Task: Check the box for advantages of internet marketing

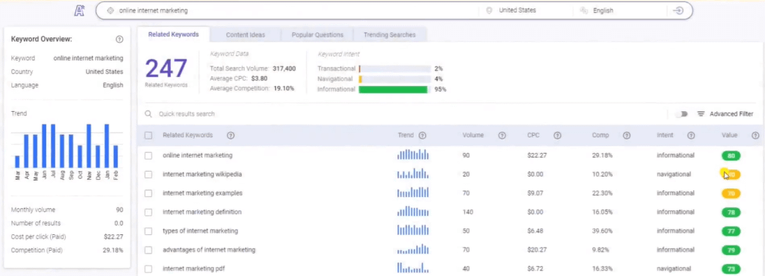Action: click(149, 250)
